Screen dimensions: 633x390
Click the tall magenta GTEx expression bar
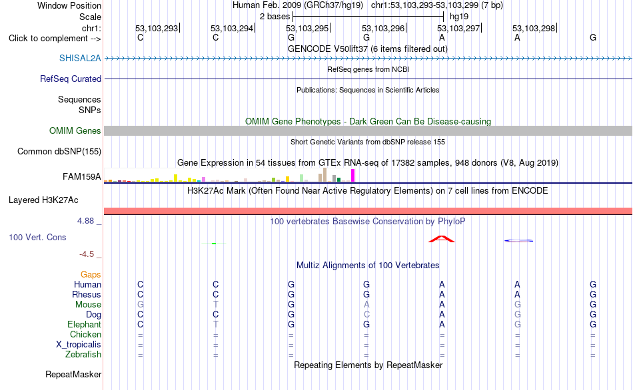[353, 176]
